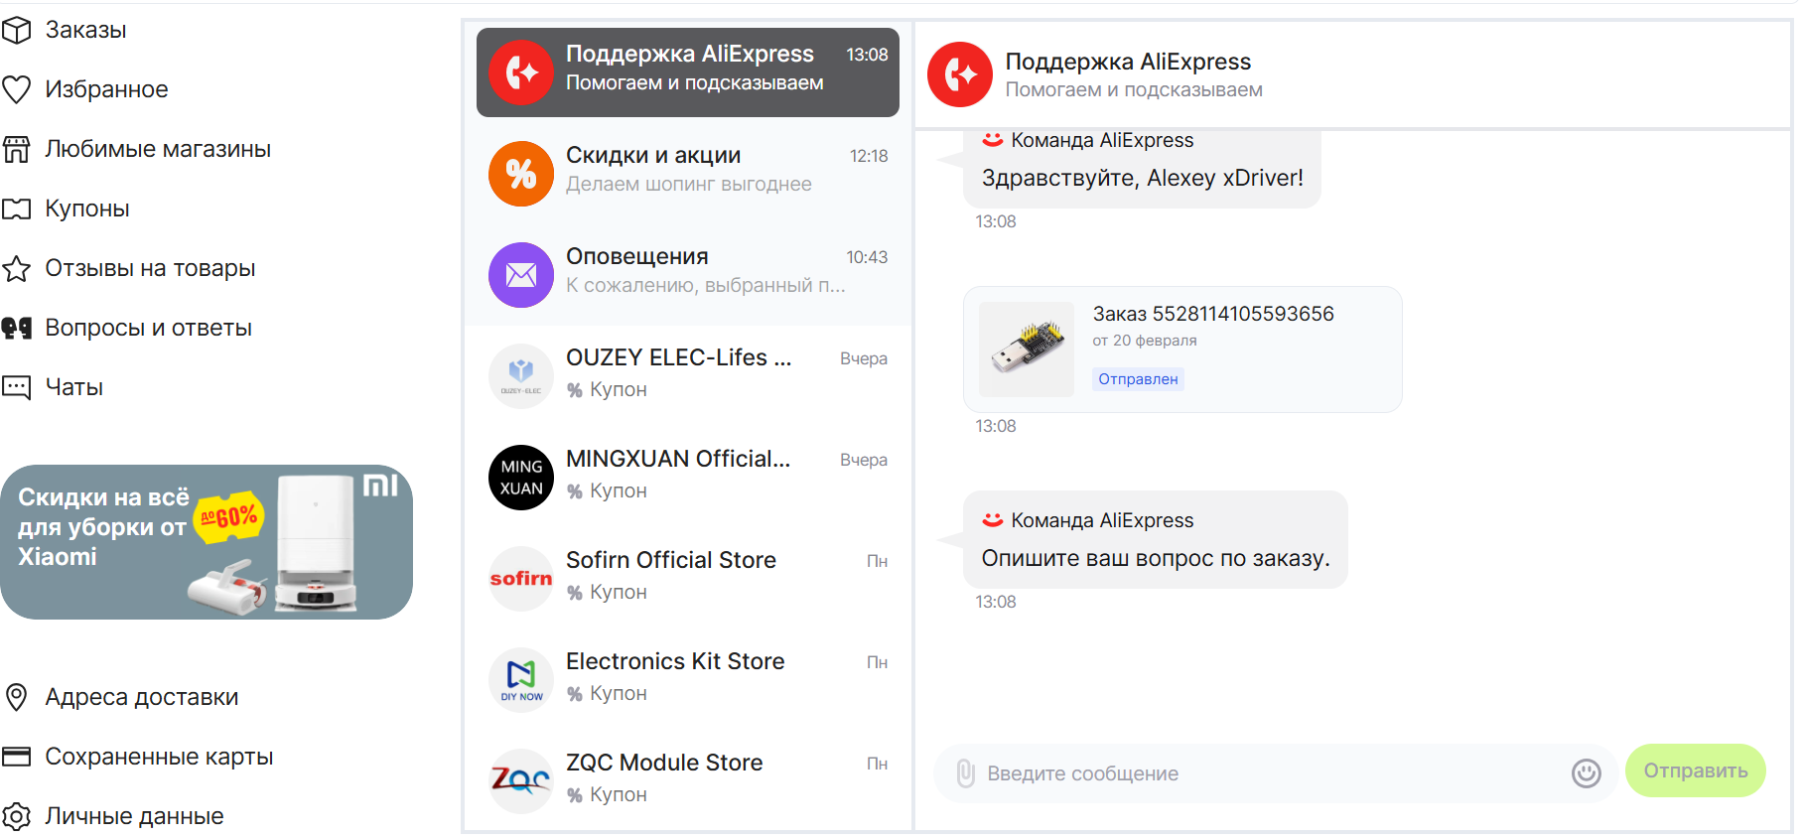This screenshot has height=838, width=1804.
Task: Click the Поддержка AliExpress chat list title
Action: tap(690, 54)
